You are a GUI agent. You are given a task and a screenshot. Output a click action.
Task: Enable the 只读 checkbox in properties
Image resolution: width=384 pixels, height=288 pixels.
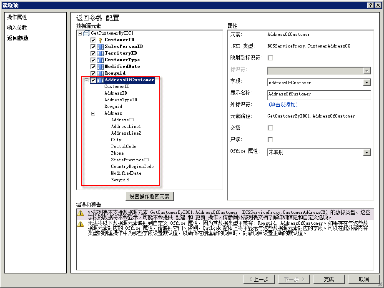tap(270, 140)
